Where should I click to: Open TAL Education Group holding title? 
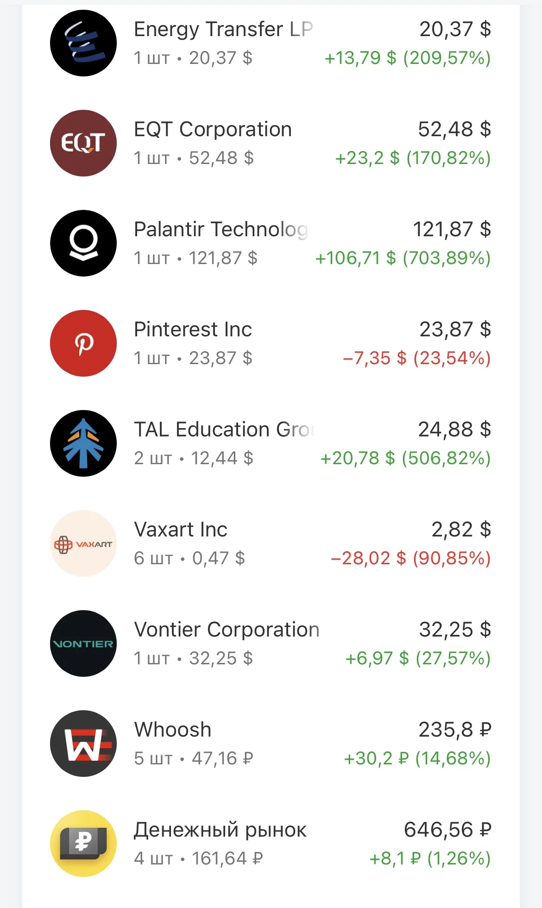coord(224,429)
